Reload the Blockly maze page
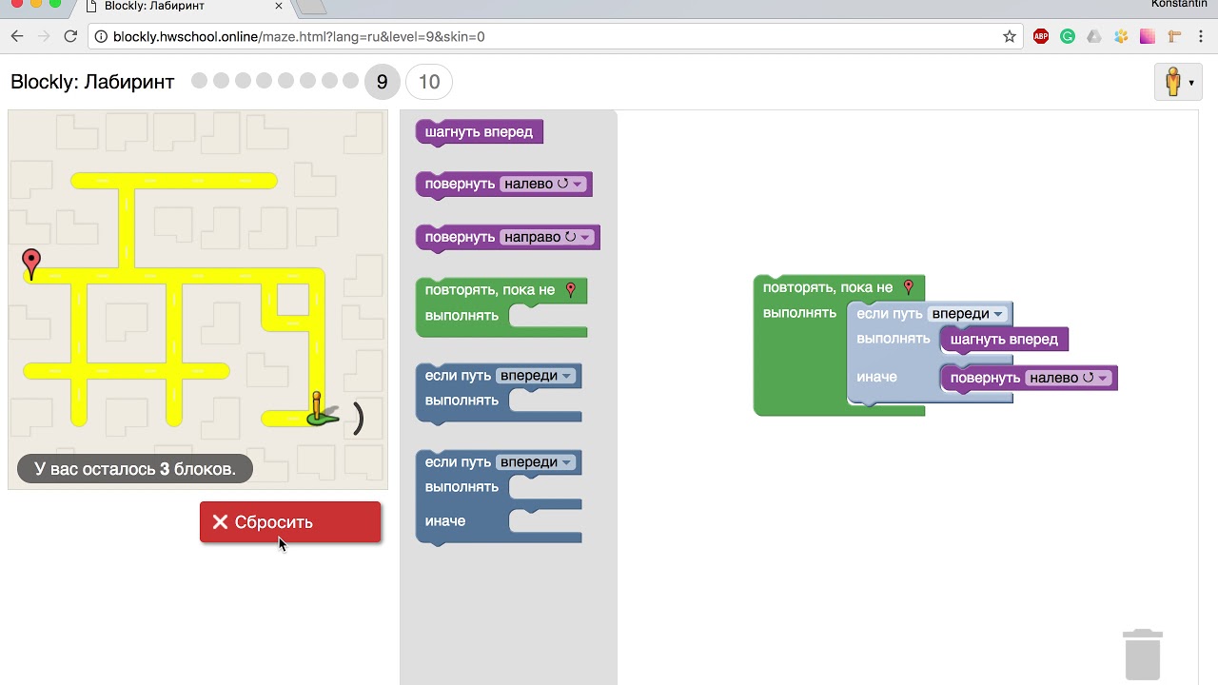This screenshot has width=1218, height=685. tap(70, 36)
